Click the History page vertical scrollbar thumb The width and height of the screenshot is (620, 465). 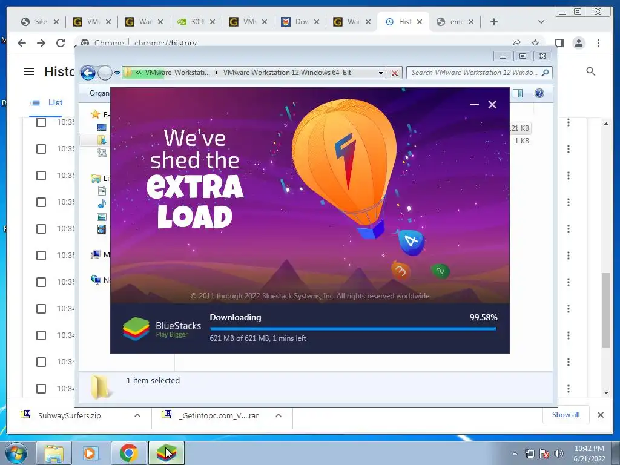[x=606, y=310]
